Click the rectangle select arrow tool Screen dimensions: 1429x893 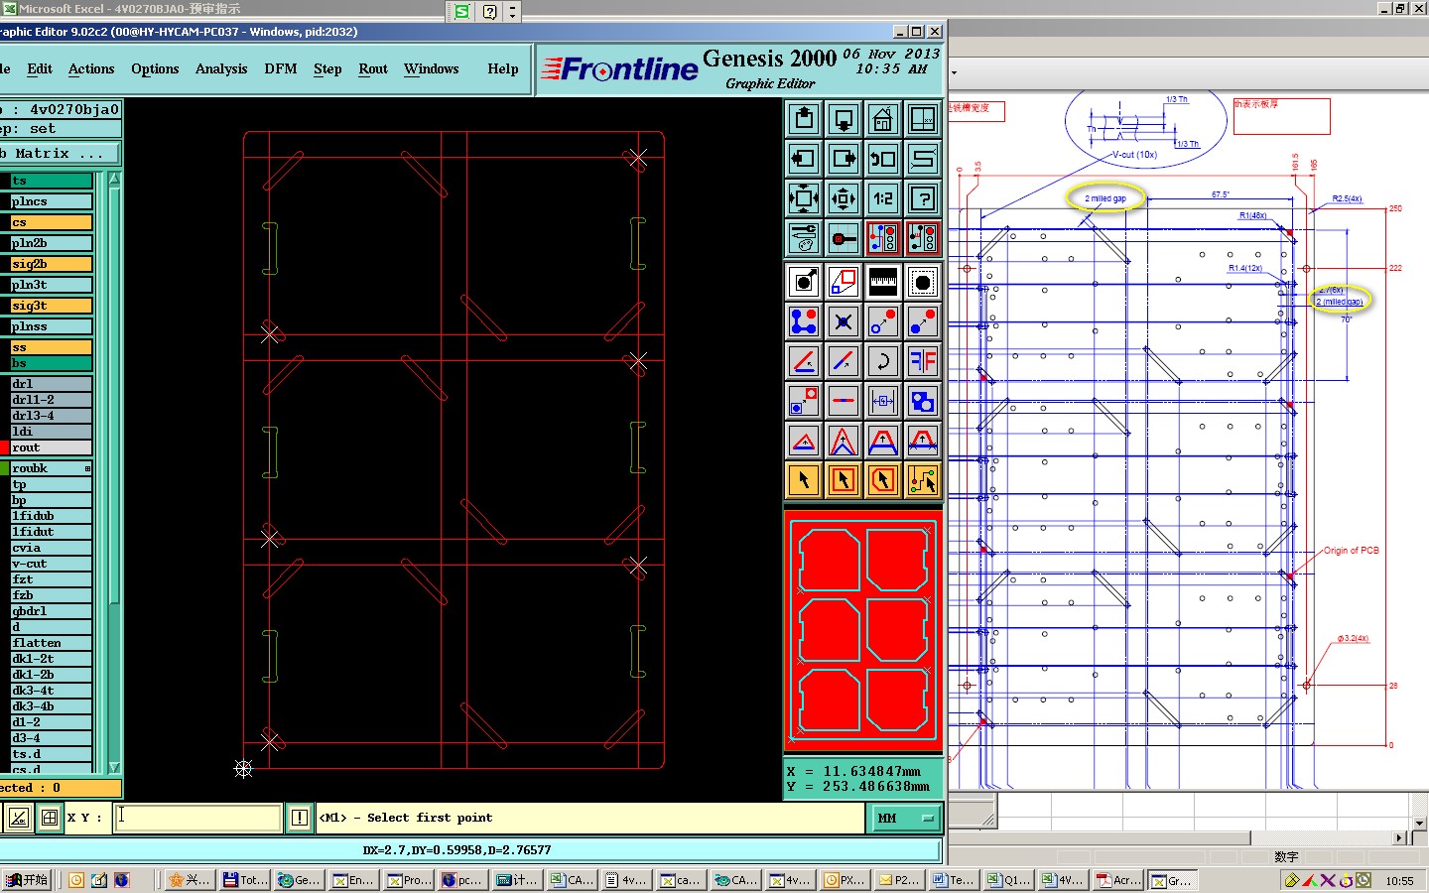coord(844,481)
